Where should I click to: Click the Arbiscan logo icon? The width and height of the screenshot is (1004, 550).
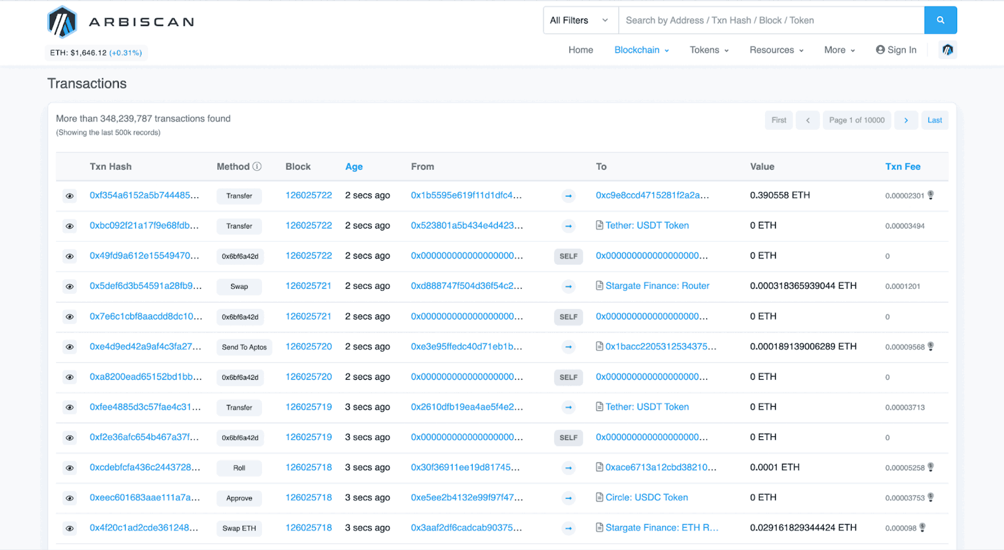click(x=62, y=22)
